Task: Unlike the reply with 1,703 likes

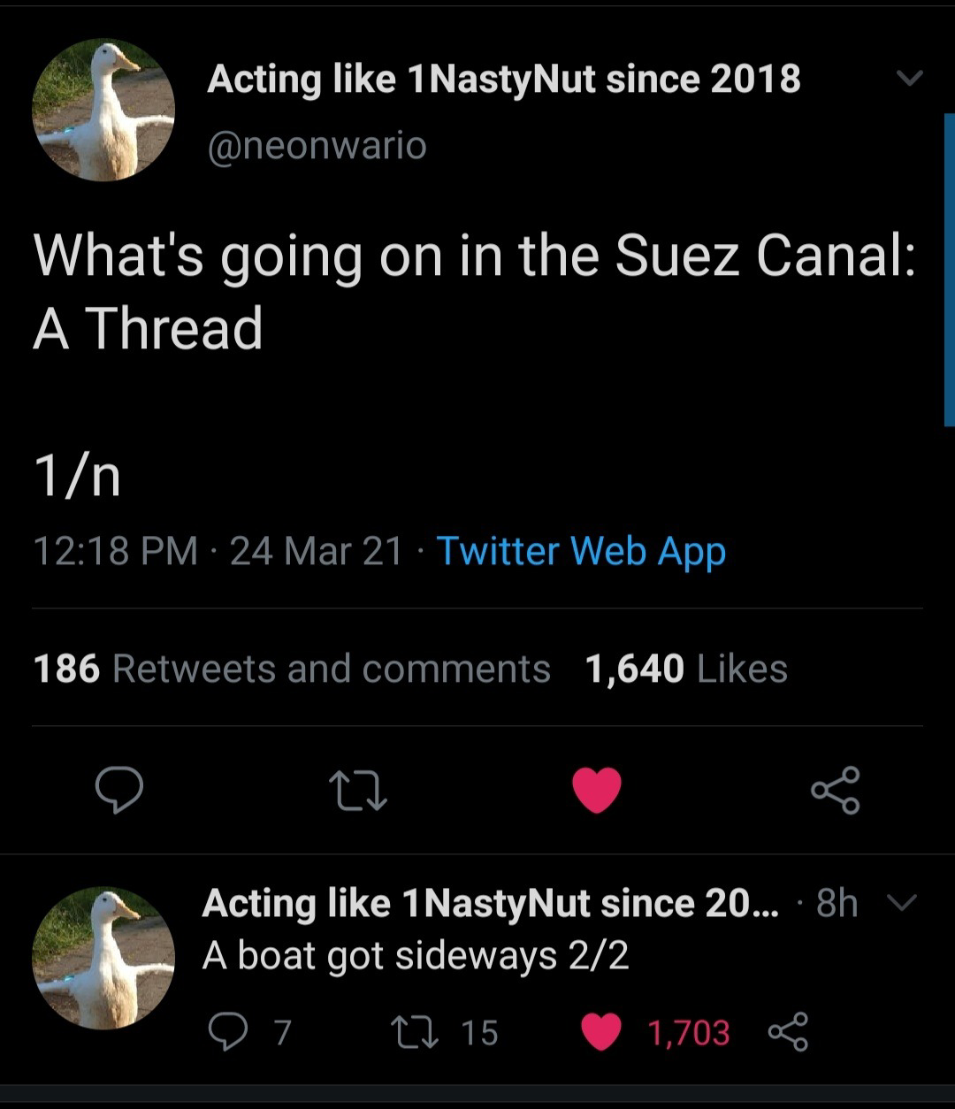Action: pyautogui.click(x=602, y=1032)
